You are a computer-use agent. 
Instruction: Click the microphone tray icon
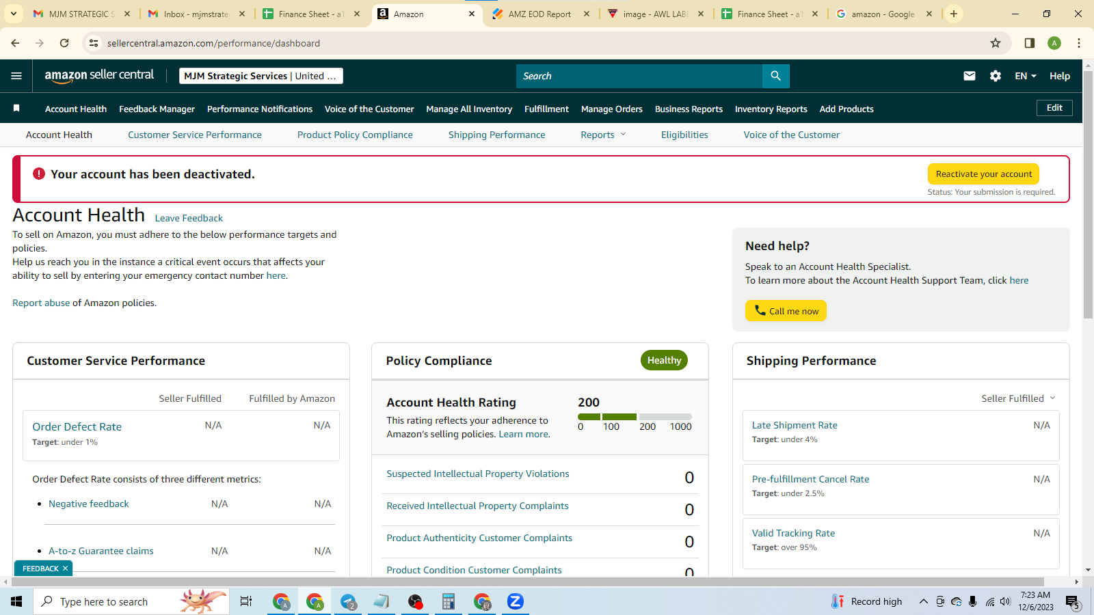pos(972,601)
